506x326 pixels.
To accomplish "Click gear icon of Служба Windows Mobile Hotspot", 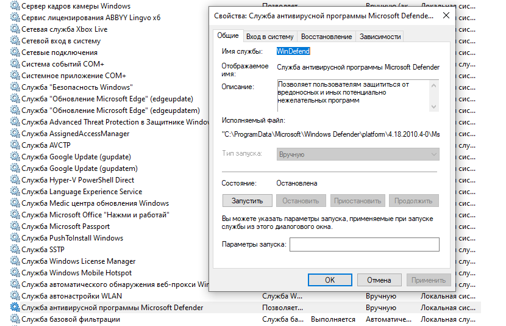I will click(x=15, y=273).
